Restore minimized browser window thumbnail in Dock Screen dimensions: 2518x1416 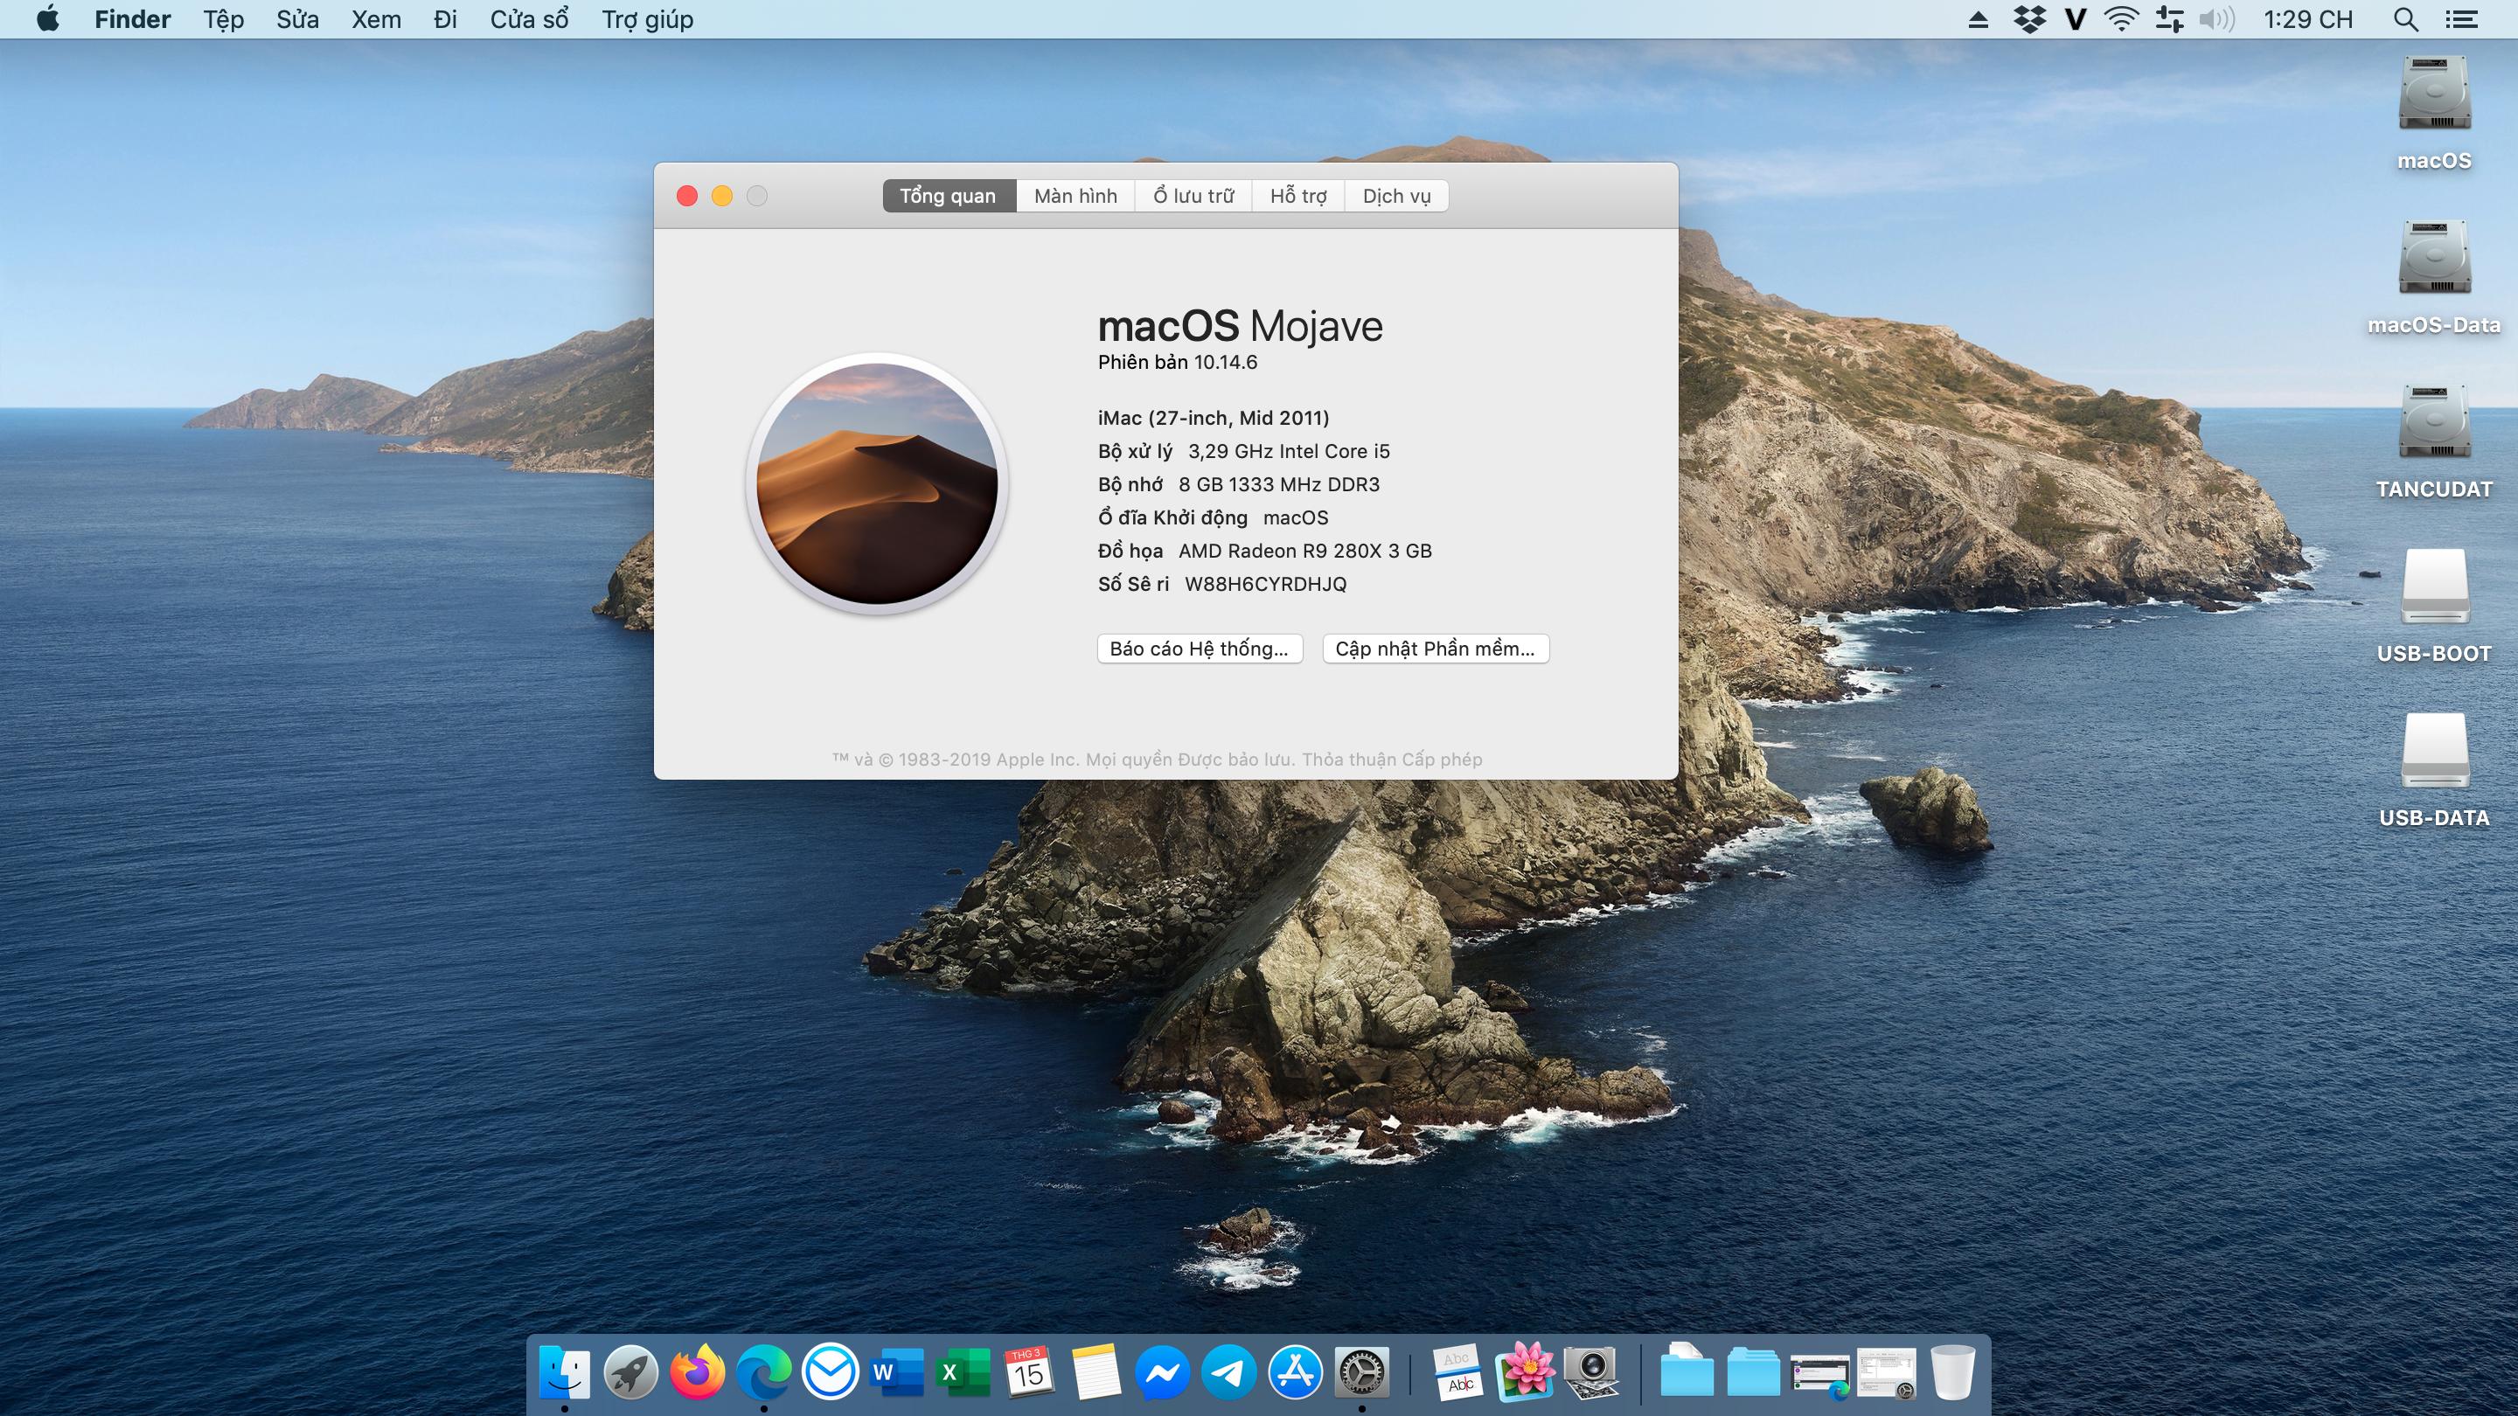1819,1374
